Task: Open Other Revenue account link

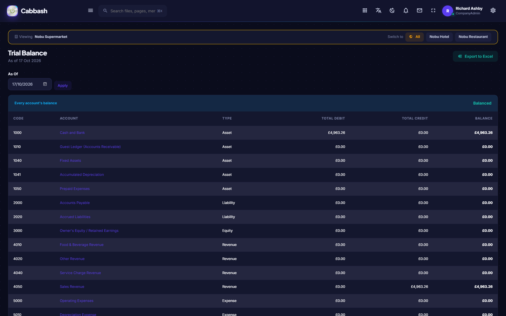Action: point(72,259)
